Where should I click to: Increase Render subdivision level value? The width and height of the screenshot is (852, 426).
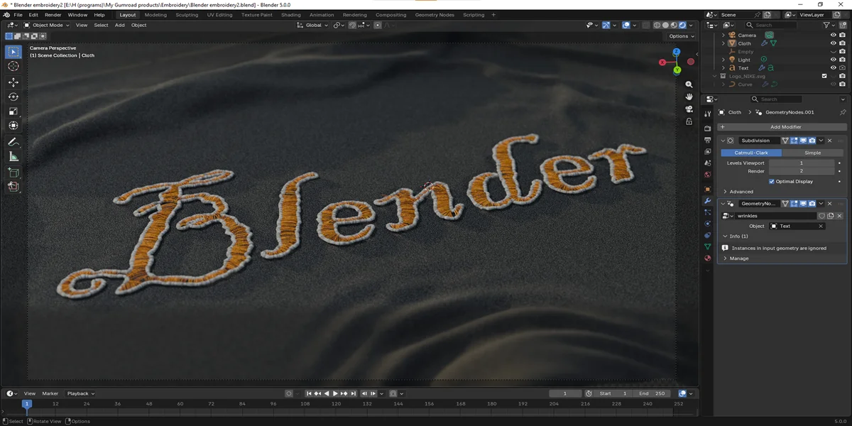click(x=832, y=170)
